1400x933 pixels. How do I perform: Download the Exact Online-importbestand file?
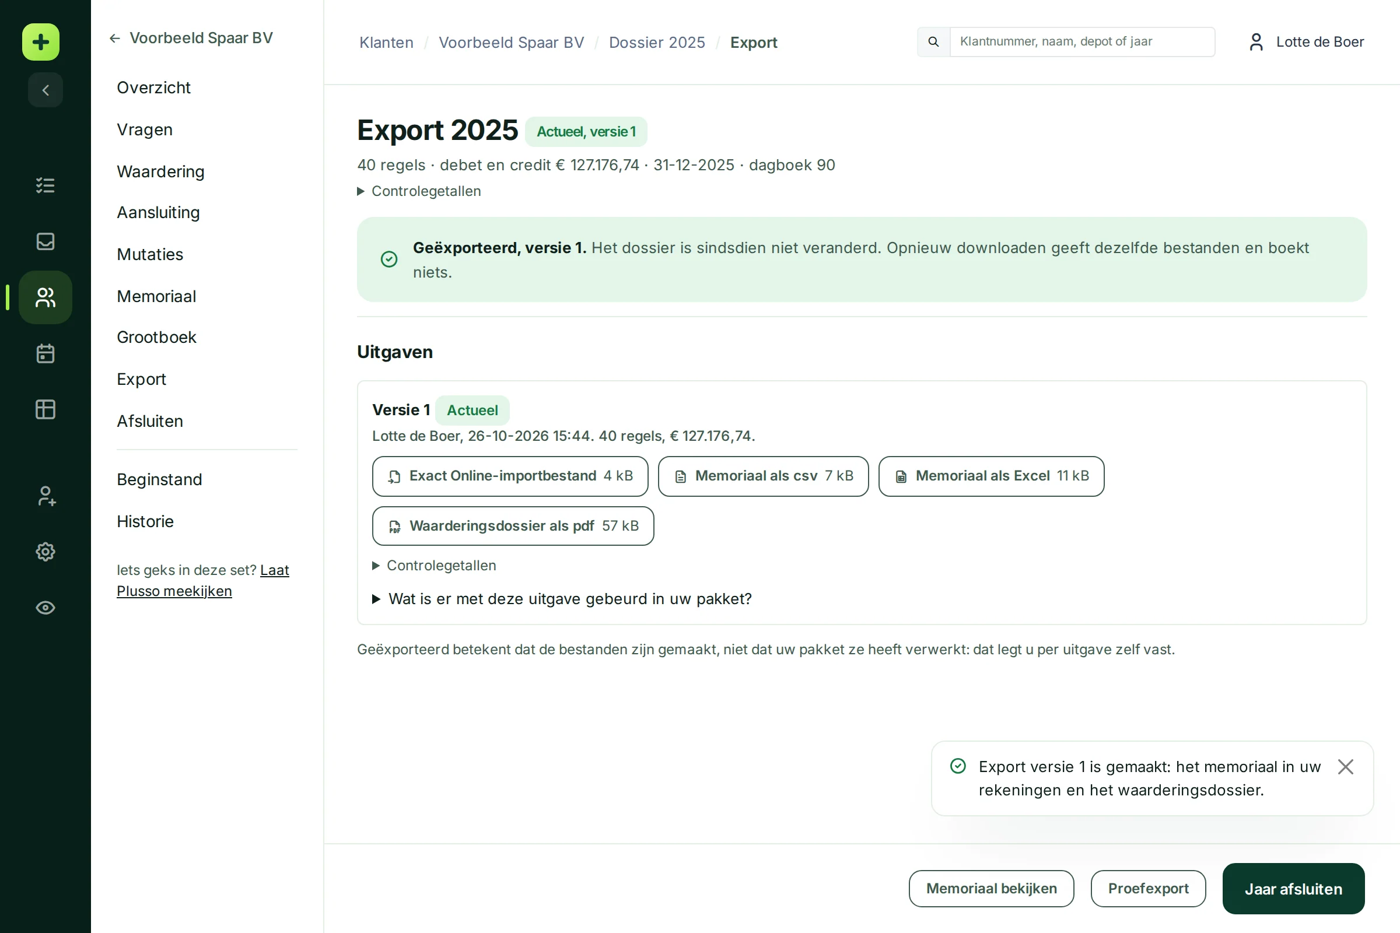[510, 476]
